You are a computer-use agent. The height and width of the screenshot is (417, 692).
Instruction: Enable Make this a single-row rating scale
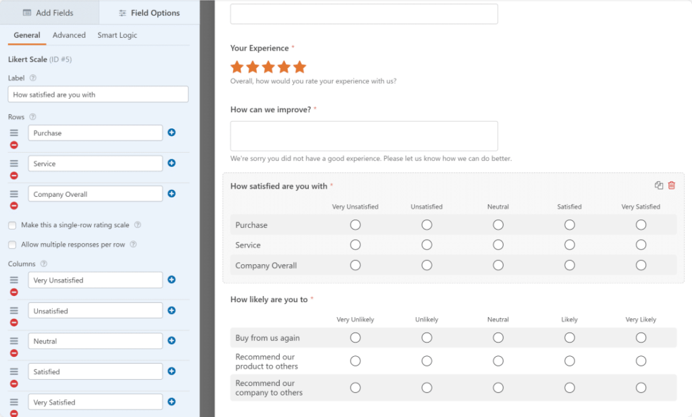point(12,225)
